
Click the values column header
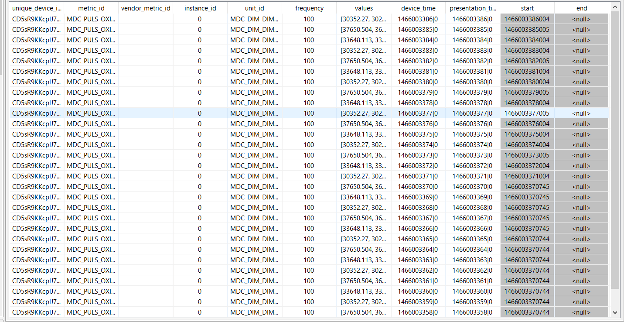click(x=364, y=8)
